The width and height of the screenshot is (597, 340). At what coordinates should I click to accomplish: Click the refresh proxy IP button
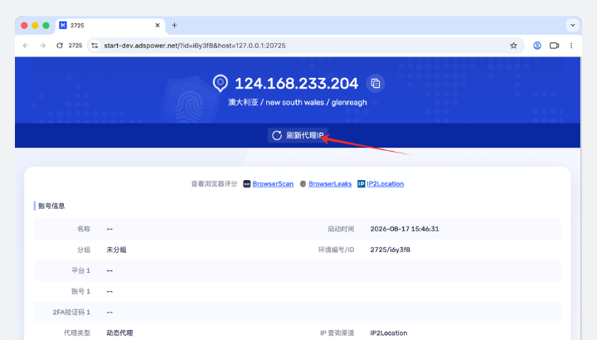click(298, 135)
